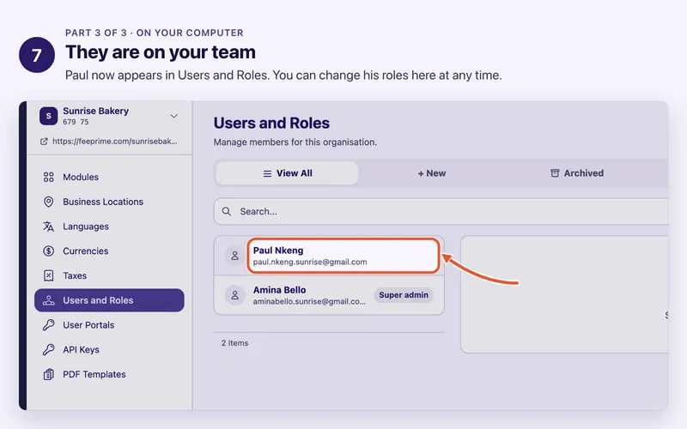The width and height of the screenshot is (687, 429).
Task: Switch to the Archived tab
Action: pyautogui.click(x=576, y=173)
